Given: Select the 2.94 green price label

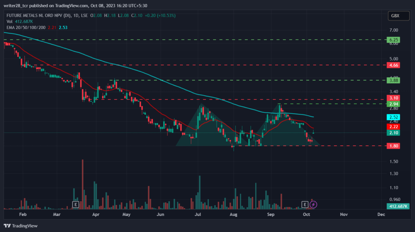Looking at the screenshot, I should click(x=393, y=104).
